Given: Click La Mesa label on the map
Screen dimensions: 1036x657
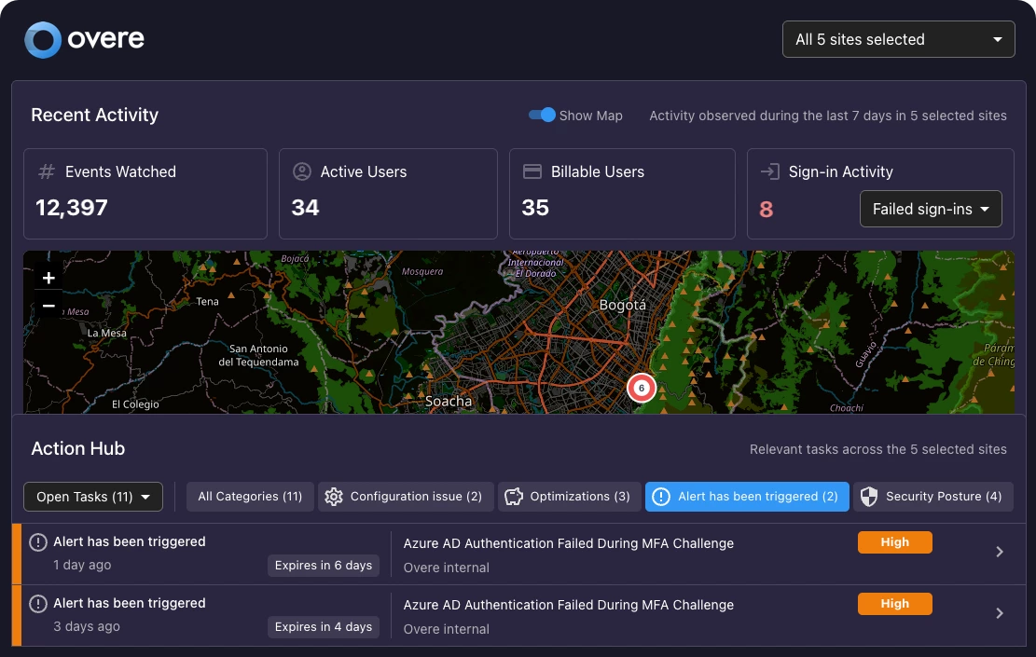Looking at the screenshot, I should [106, 333].
